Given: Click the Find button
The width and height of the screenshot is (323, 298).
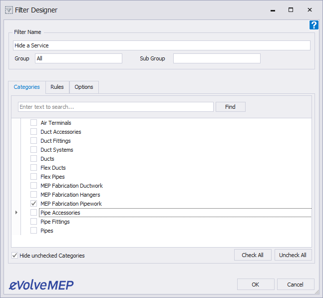Looking at the screenshot, I should click(x=230, y=107).
